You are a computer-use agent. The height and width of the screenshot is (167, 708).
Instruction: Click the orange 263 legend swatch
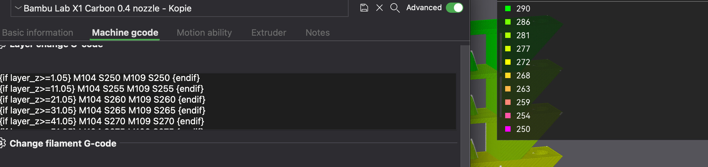pos(508,89)
